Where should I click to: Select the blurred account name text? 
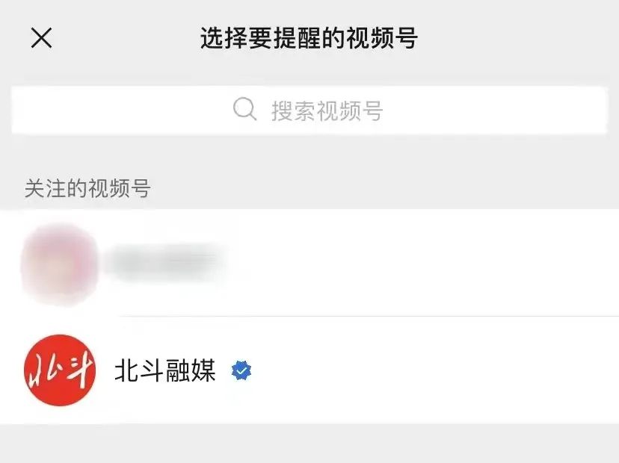click(x=167, y=261)
